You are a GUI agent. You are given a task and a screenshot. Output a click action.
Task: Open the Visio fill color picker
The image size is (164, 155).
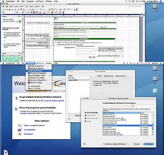tap(48, 13)
